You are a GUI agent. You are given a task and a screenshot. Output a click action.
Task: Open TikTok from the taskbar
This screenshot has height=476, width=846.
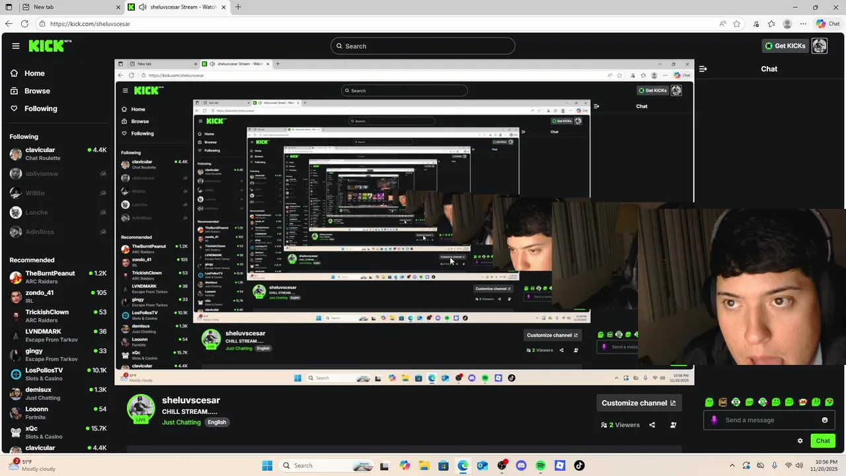coord(579,465)
